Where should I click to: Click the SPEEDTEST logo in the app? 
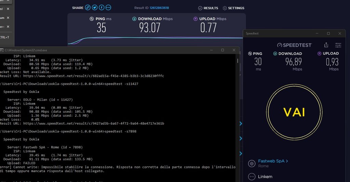[x=294, y=45]
